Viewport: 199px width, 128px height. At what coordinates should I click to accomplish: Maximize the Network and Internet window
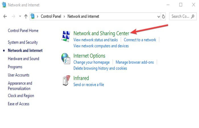point(181,5)
